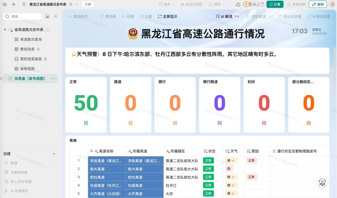Click the 只读 read-only badge
The image size is (337, 198).
(88, 4)
